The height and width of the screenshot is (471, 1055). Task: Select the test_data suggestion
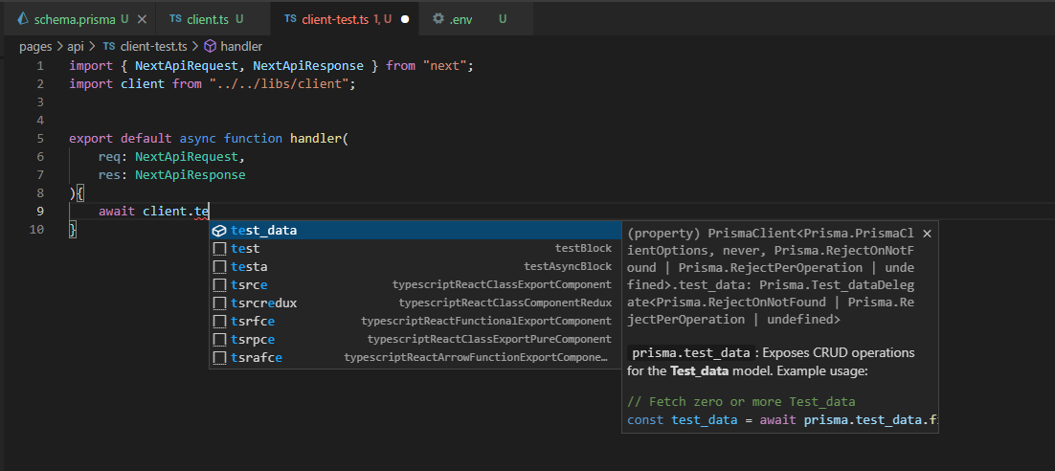pos(415,230)
